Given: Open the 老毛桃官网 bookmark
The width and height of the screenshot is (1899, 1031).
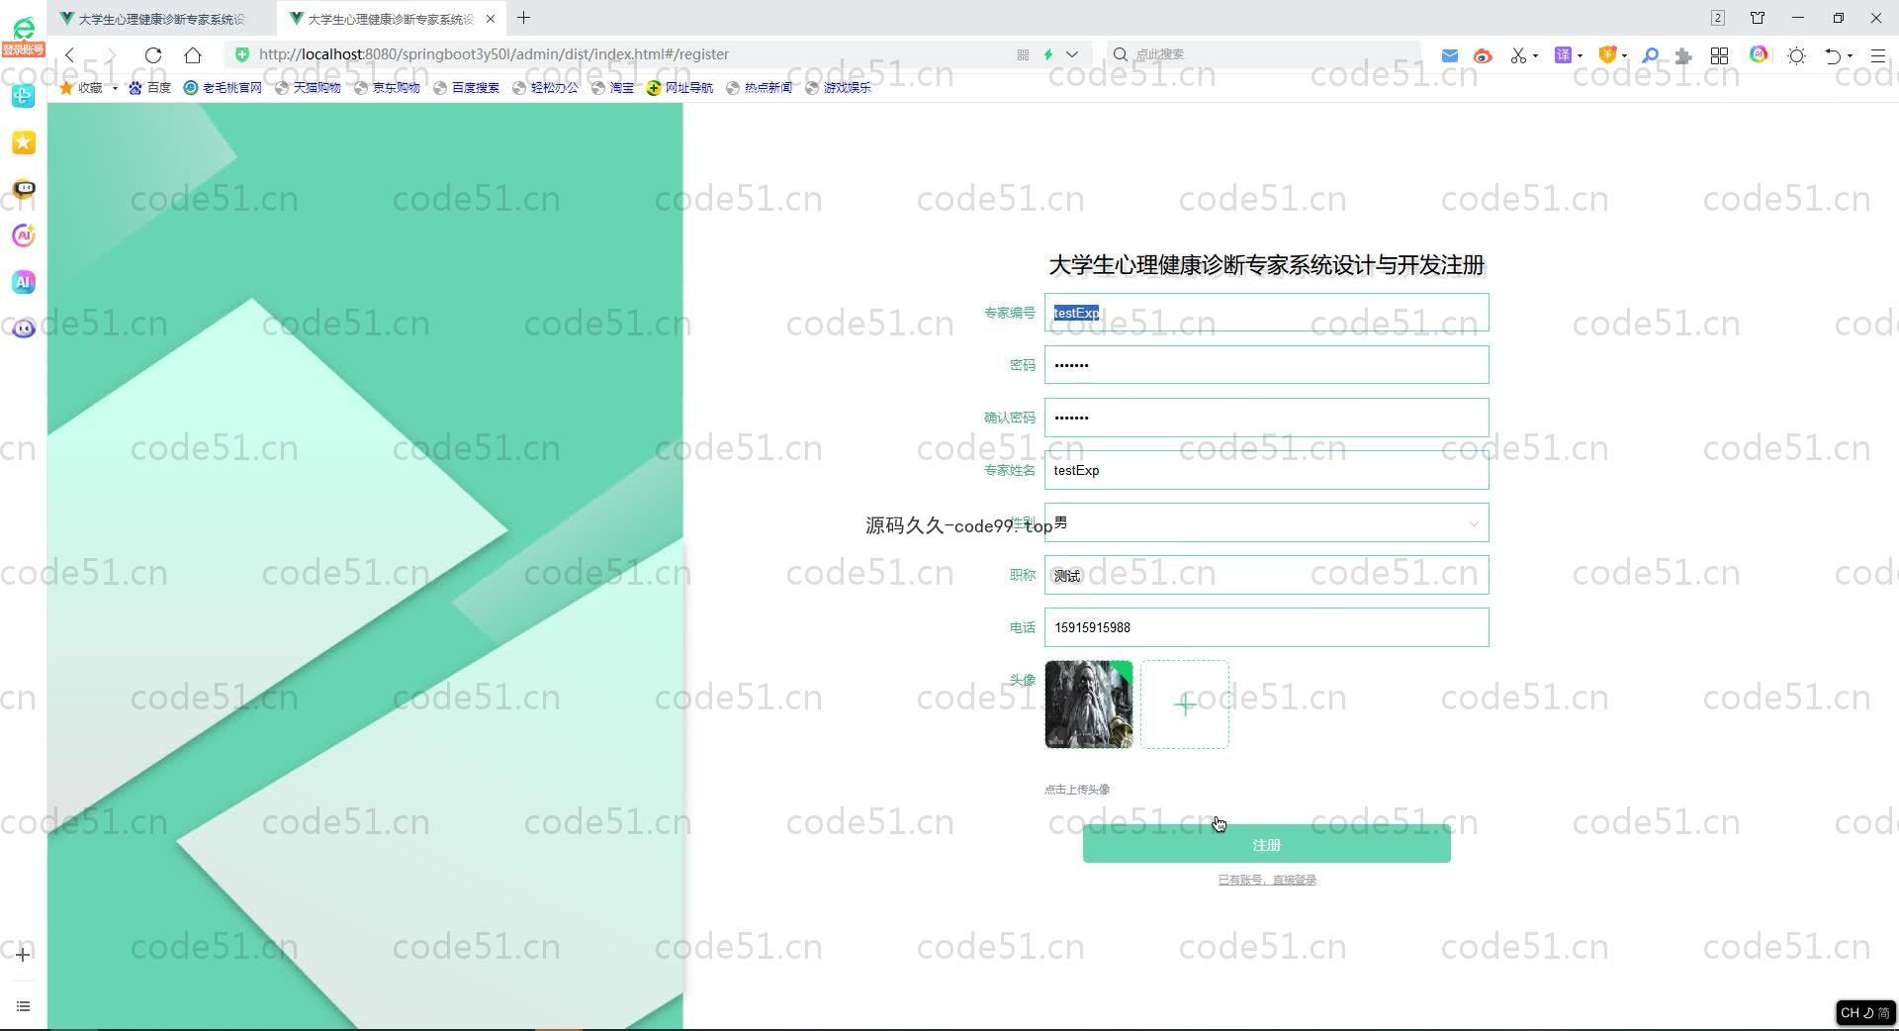Looking at the screenshot, I should (223, 88).
